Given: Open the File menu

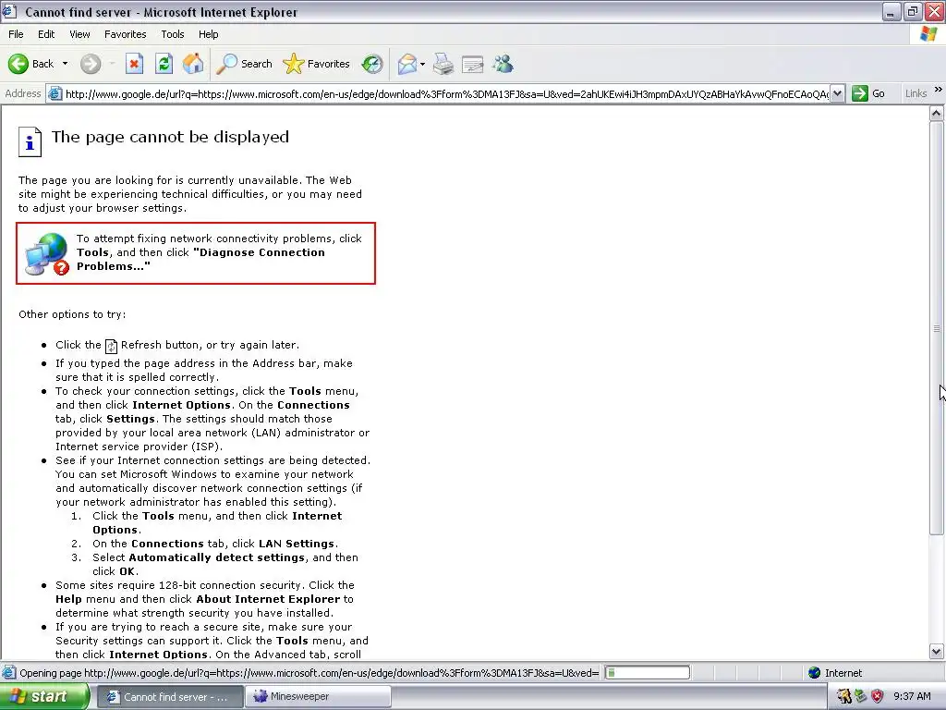Looking at the screenshot, I should [16, 34].
